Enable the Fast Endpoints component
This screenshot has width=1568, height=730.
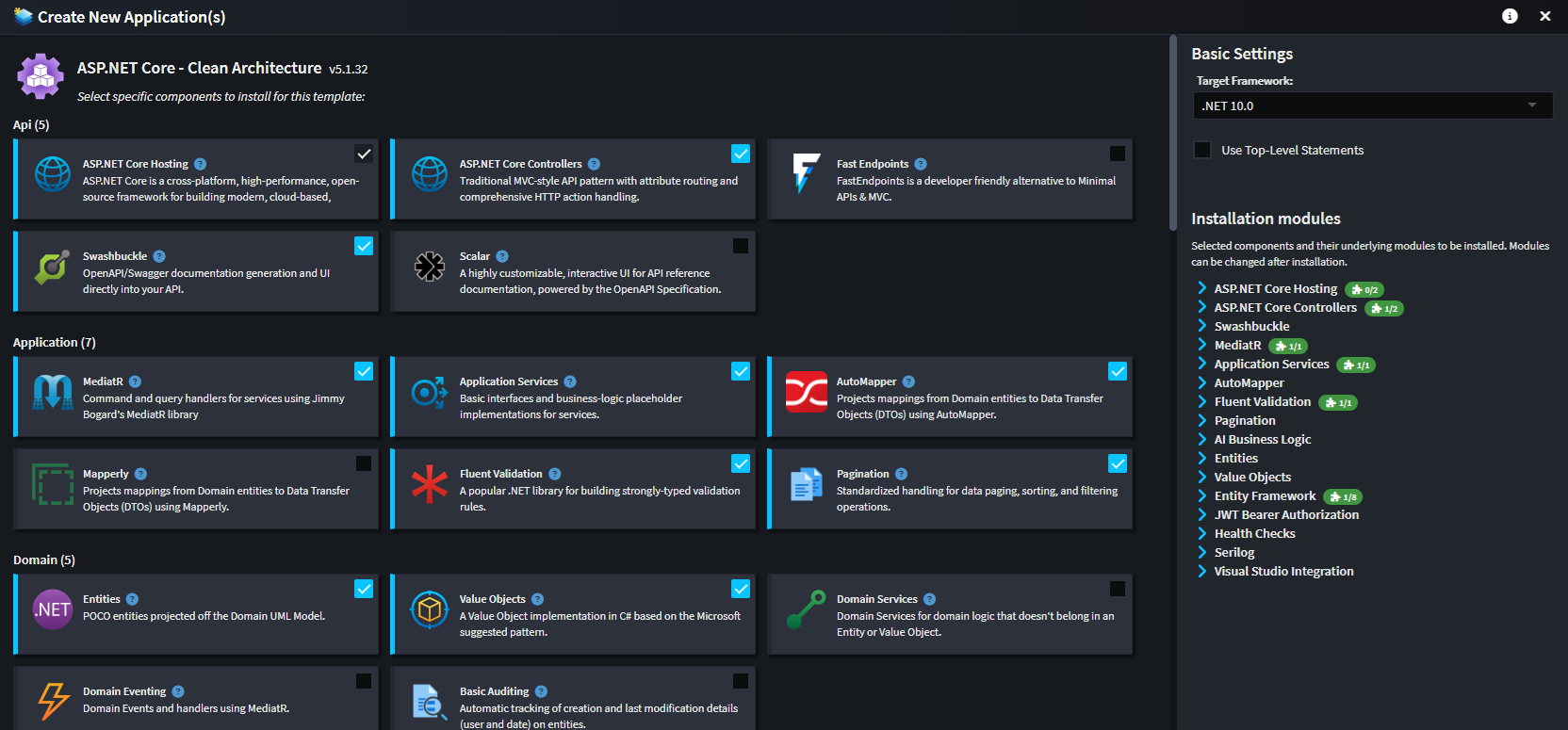point(1118,154)
